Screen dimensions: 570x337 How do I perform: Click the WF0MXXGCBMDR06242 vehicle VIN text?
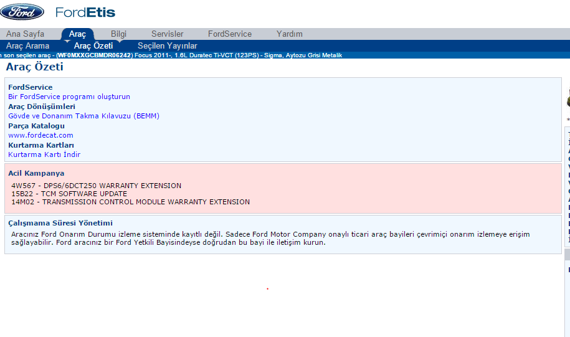(94, 55)
